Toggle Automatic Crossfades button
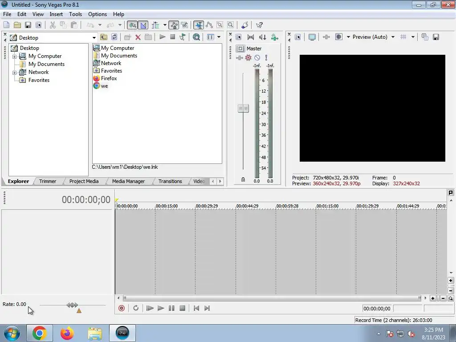 [143, 25]
